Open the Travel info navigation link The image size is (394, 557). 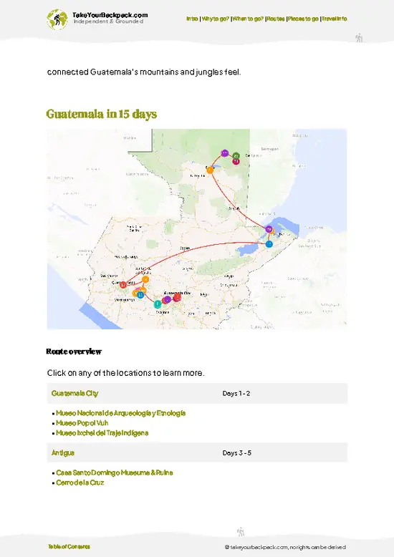[x=335, y=19]
